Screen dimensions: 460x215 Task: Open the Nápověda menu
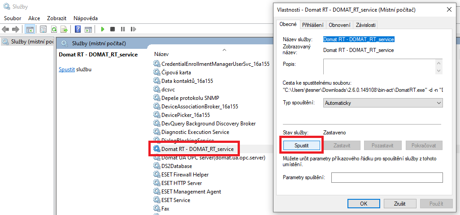tap(86, 18)
